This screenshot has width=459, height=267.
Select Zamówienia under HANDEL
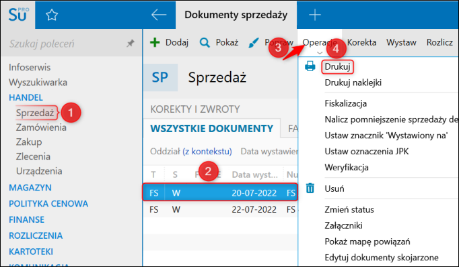pos(41,127)
